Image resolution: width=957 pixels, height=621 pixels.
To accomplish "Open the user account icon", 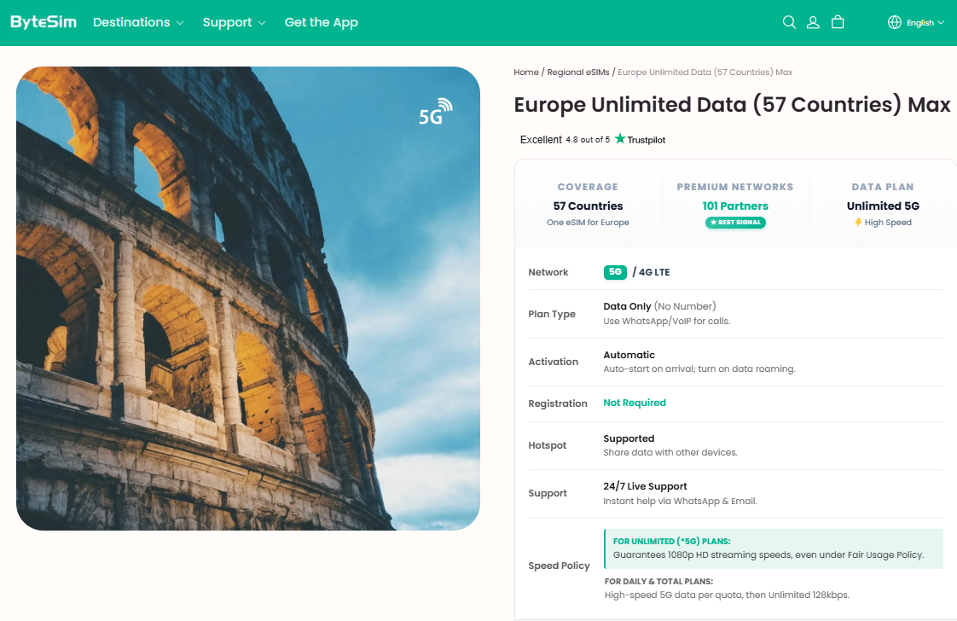I will click(813, 22).
